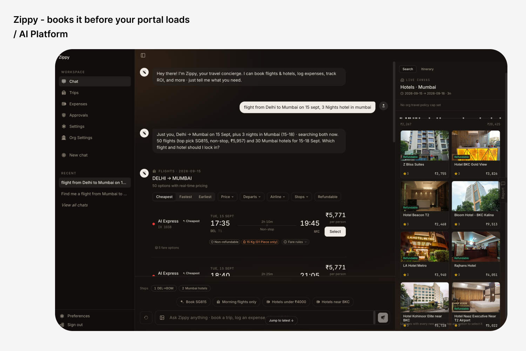Open Settings in workspace sidebar
This screenshot has height=351, width=526.
point(95,126)
